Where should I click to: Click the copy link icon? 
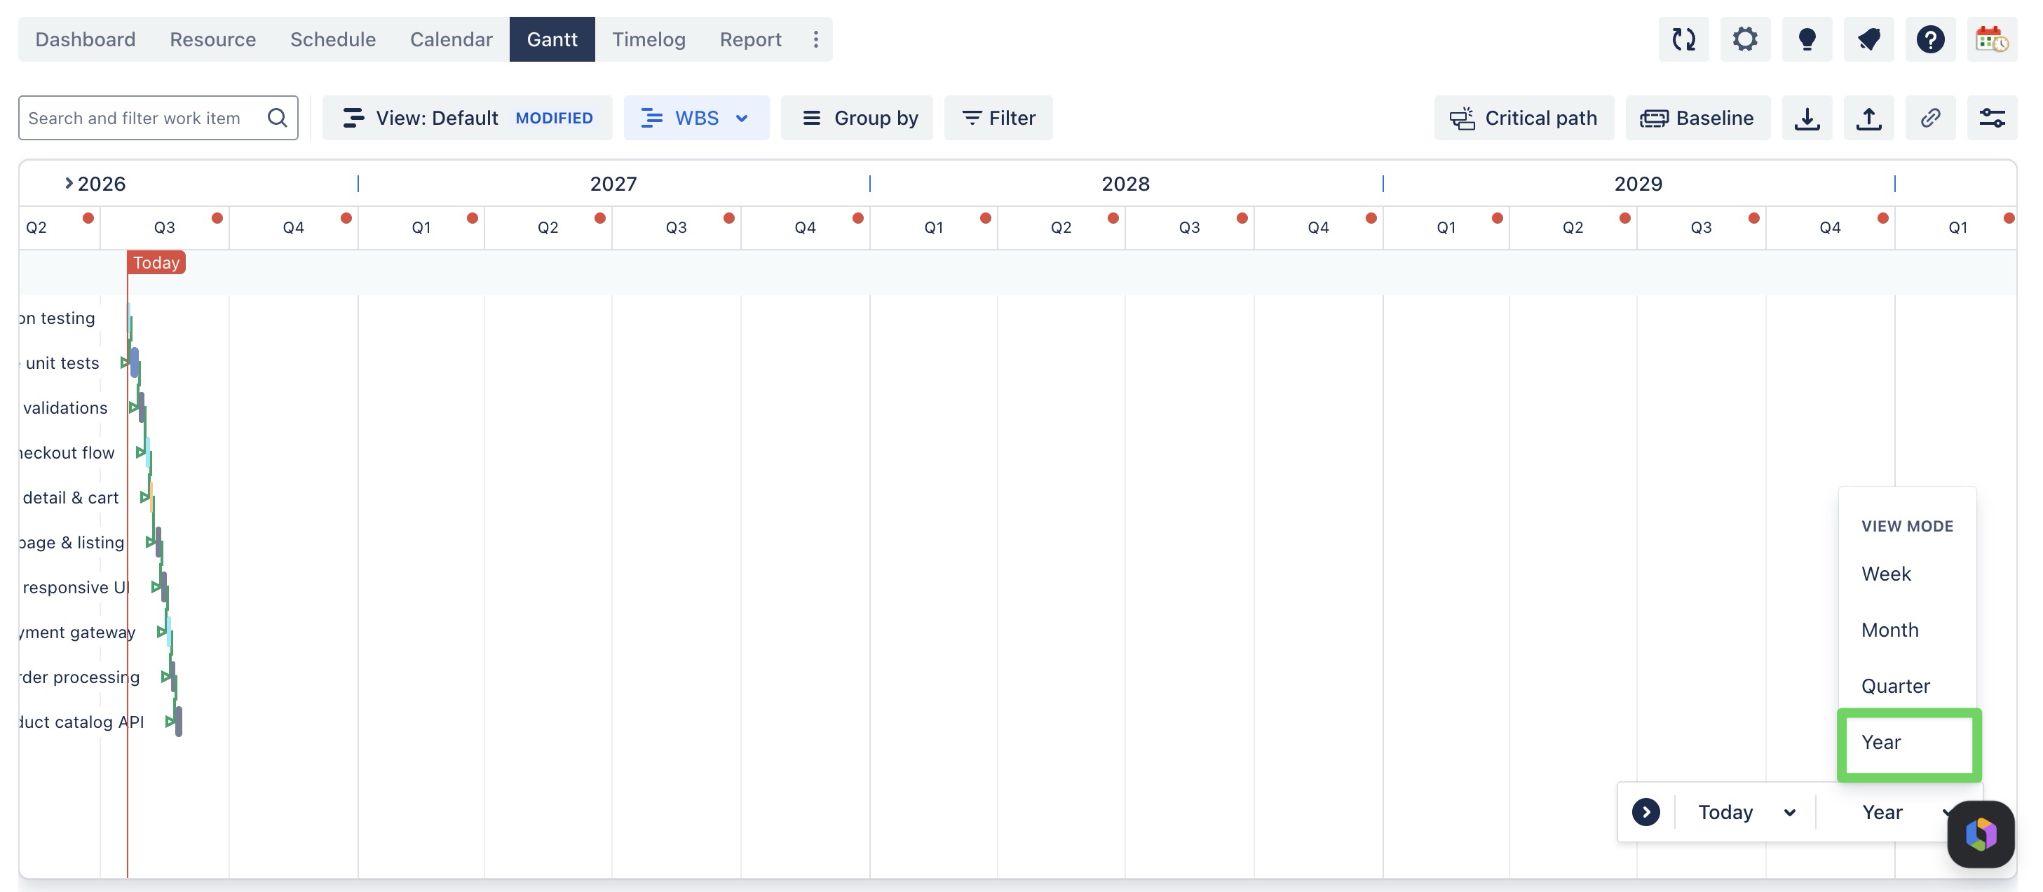(1930, 117)
